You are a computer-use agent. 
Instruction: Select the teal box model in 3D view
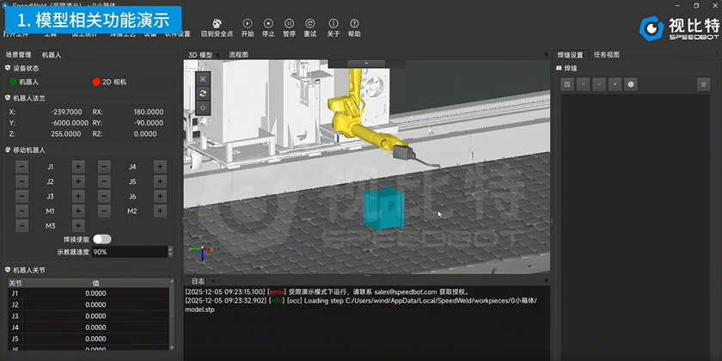click(x=383, y=209)
